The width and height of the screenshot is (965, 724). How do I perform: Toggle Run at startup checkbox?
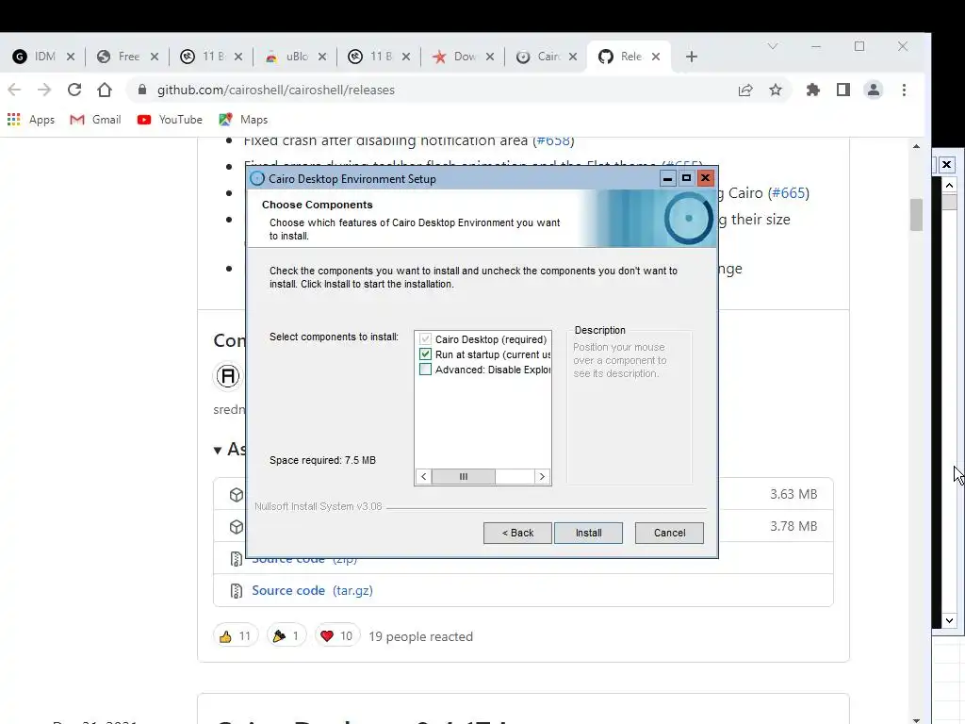(425, 354)
